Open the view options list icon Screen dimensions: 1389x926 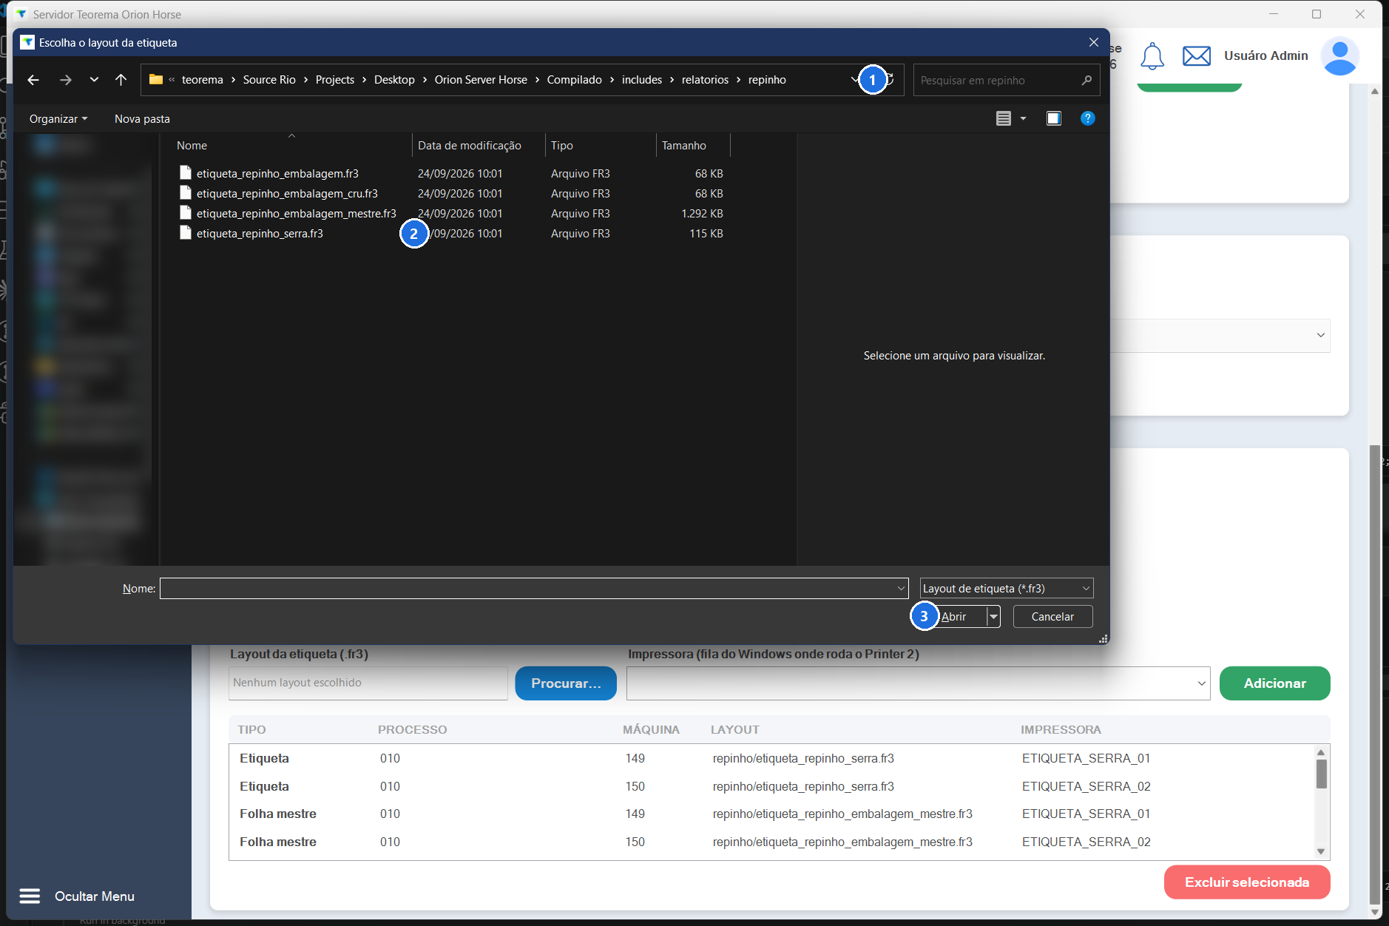click(1004, 118)
